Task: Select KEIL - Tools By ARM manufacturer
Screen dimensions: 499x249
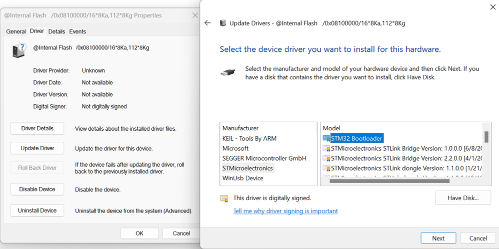Action: coord(249,138)
